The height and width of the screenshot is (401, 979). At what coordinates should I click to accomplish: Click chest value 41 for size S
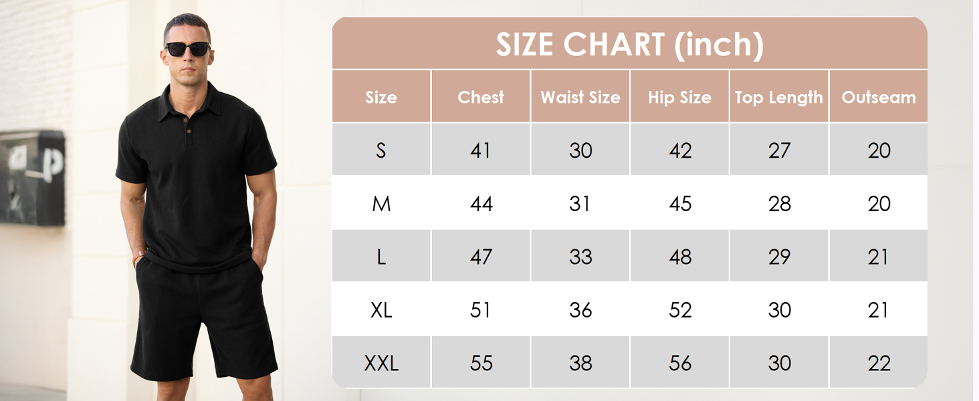tap(481, 150)
